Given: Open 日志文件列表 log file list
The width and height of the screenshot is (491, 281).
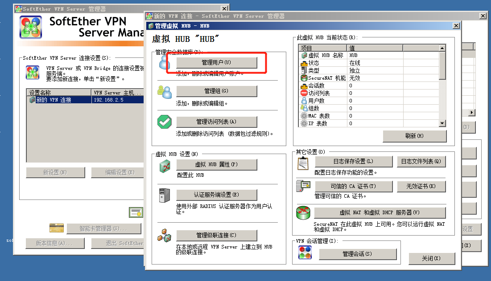Looking at the screenshot, I should pyautogui.click(x=421, y=162).
